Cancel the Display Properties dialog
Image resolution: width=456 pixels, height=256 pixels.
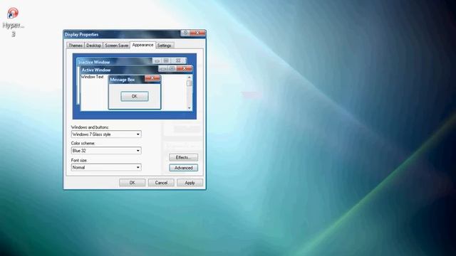pos(161,183)
